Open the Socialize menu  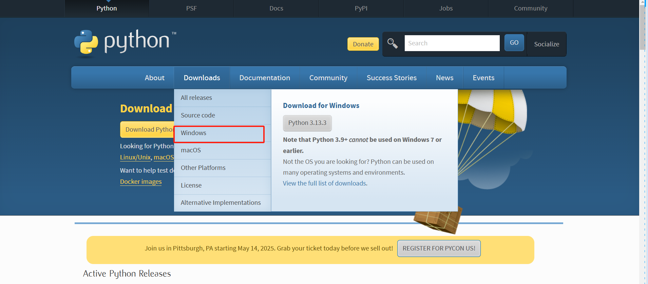click(547, 44)
